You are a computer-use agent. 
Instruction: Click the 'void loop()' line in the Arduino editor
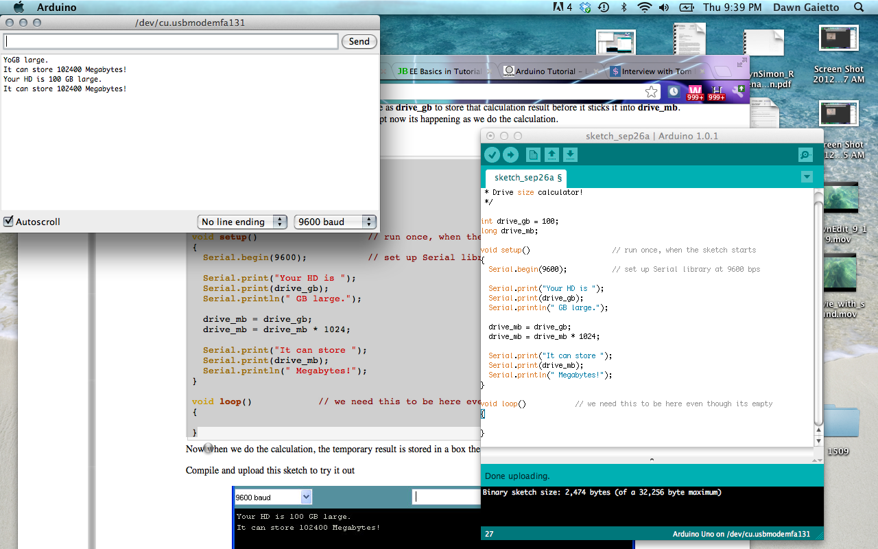503,404
